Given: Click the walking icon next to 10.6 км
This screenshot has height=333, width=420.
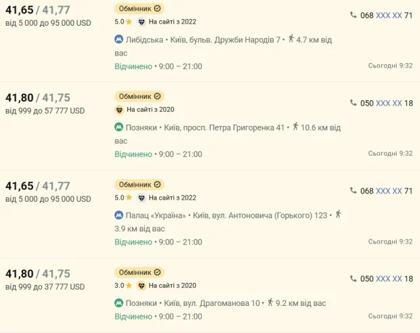Looking at the screenshot, I should tap(295, 127).
